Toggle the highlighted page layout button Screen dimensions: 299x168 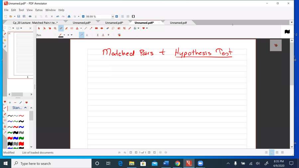click(x=272, y=152)
